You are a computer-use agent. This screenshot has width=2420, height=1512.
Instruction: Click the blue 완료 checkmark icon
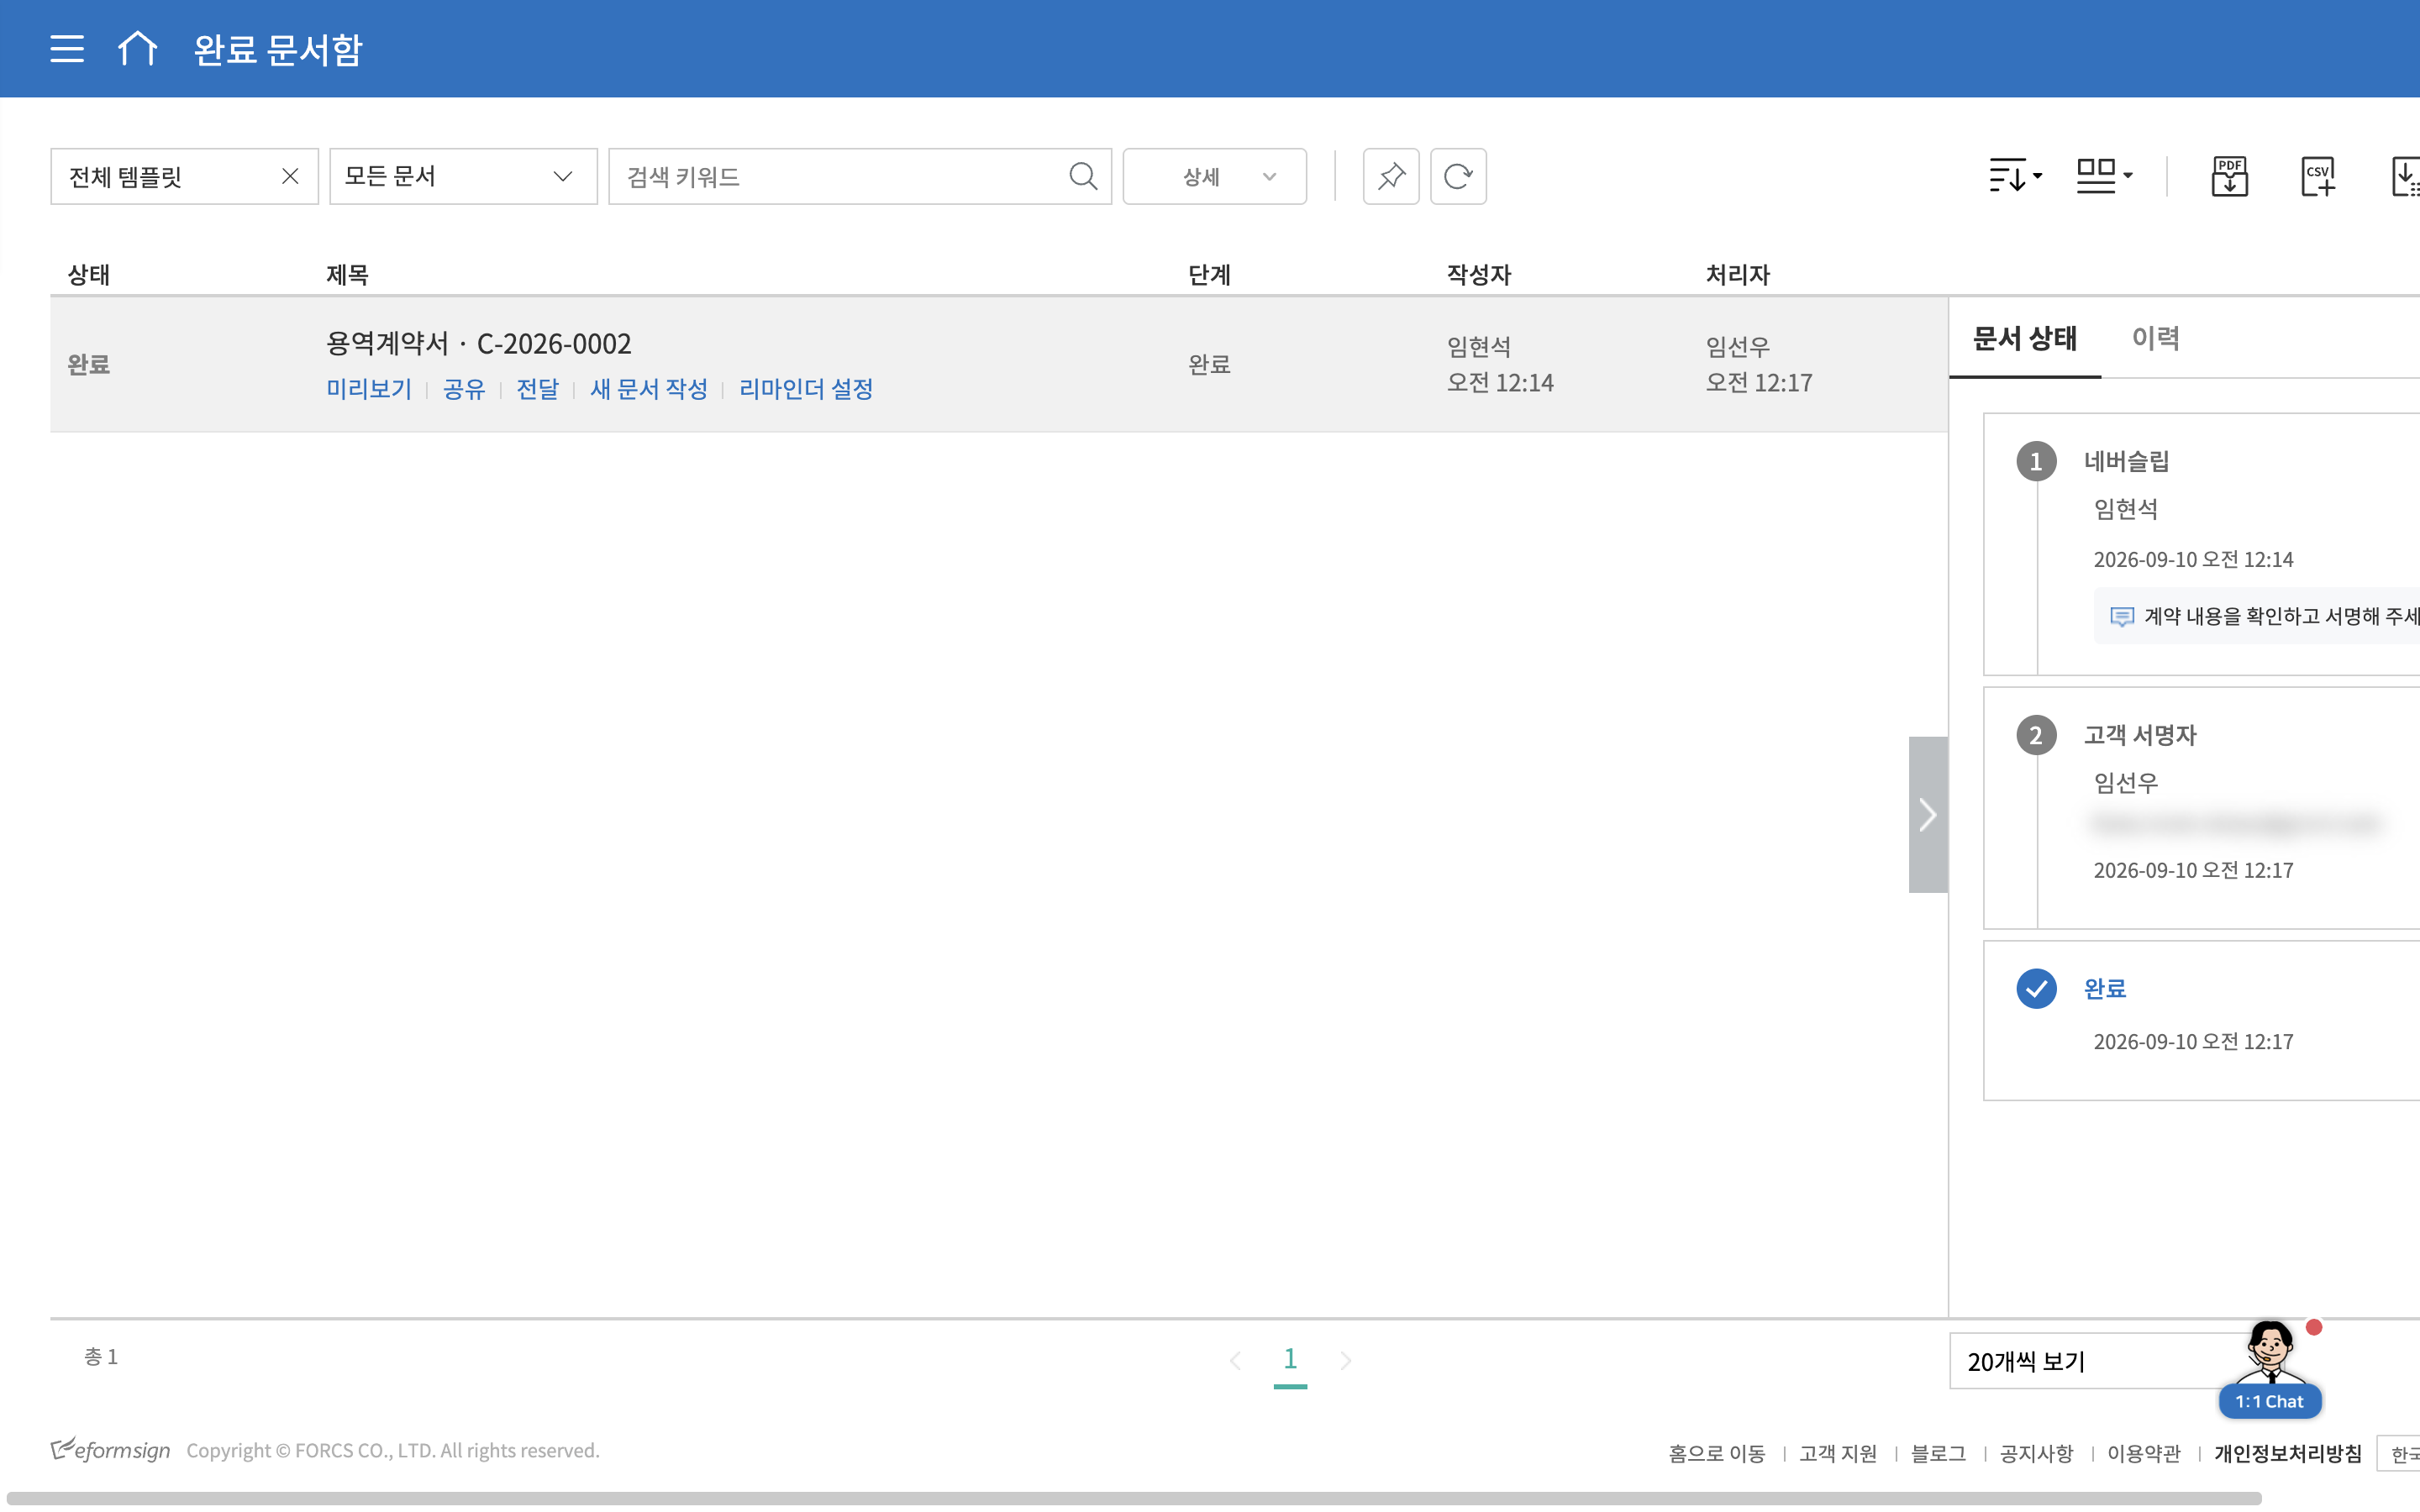(2036, 988)
